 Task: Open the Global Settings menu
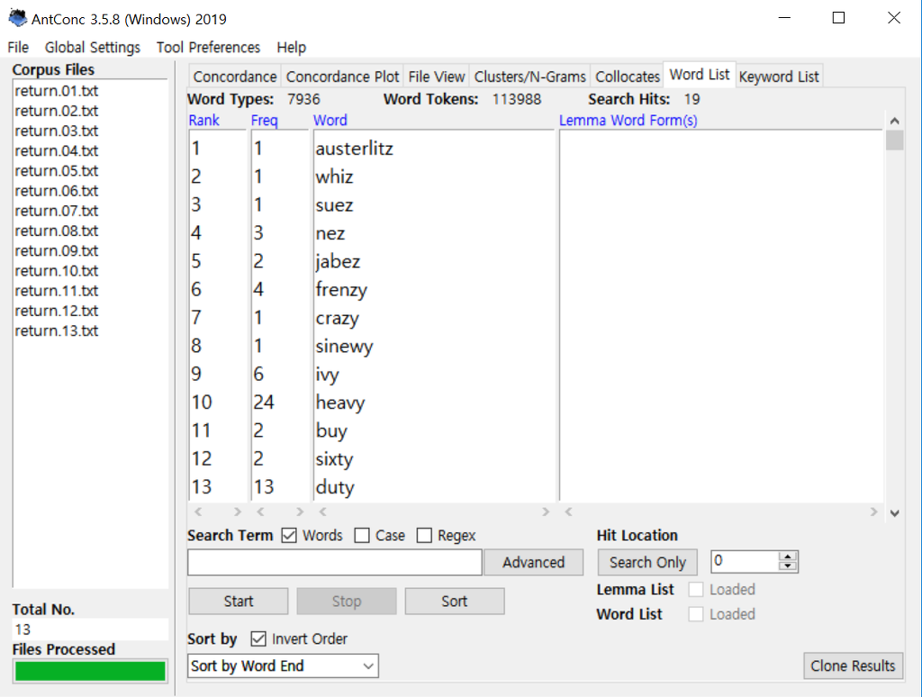[x=93, y=47]
